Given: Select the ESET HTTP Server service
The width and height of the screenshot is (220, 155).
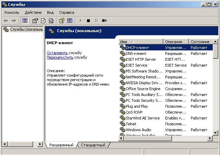Looking at the screenshot, I should click(141, 59).
